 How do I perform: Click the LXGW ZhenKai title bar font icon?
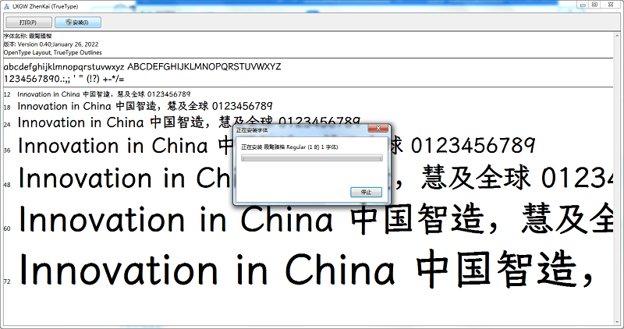point(6,6)
